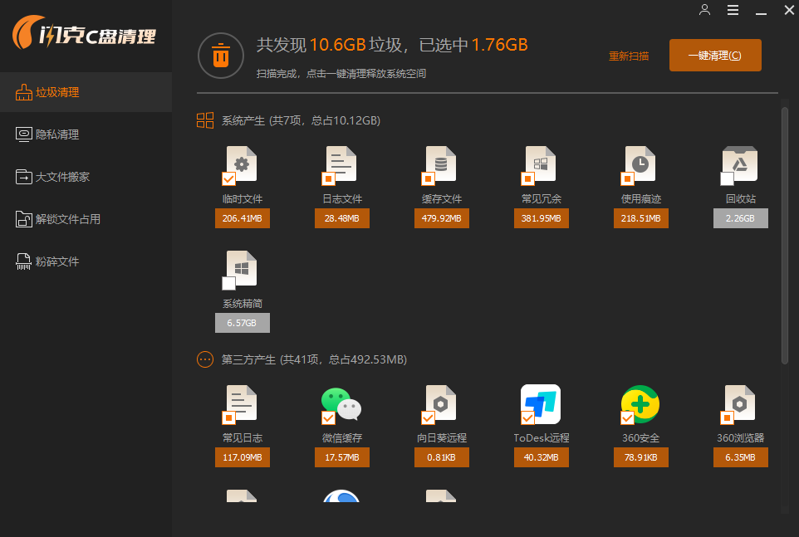Image resolution: width=799 pixels, height=537 pixels.
Task: Open the 系统精简 system slimming item
Action: pyautogui.click(x=242, y=269)
